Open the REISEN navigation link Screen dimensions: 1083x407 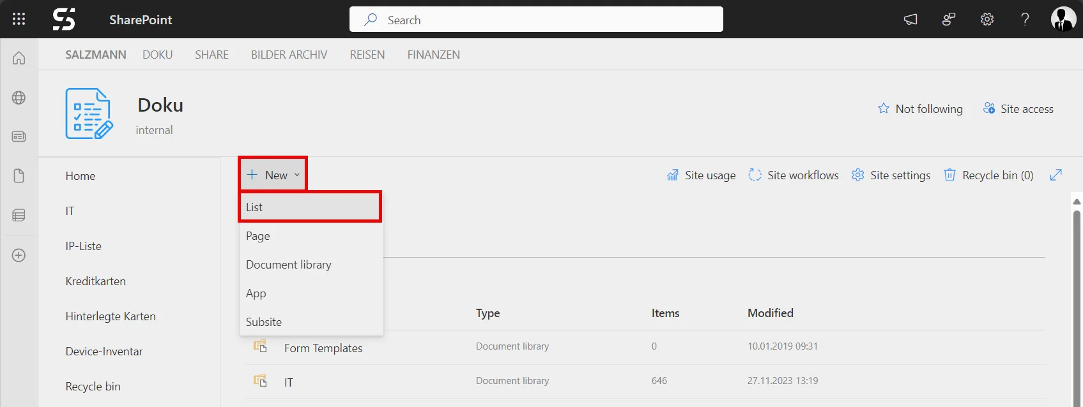coord(367,55)
